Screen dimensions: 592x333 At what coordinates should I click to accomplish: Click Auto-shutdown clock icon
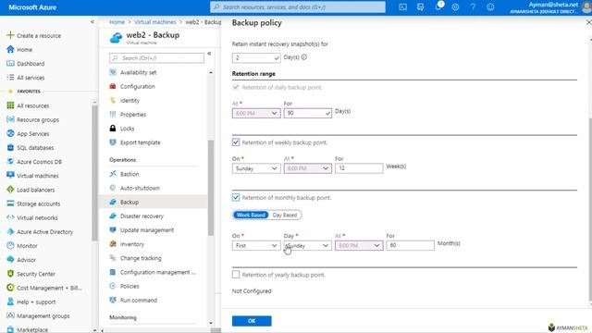[113, 188]
